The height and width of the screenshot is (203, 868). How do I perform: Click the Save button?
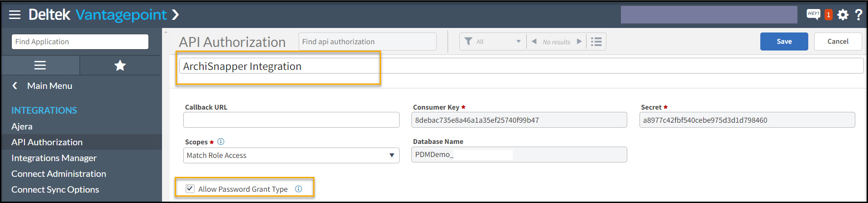coord(784,42)
